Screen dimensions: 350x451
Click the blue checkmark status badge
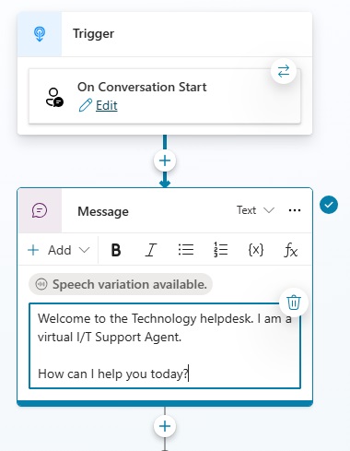pyautogui.click(x=329, y=205)
